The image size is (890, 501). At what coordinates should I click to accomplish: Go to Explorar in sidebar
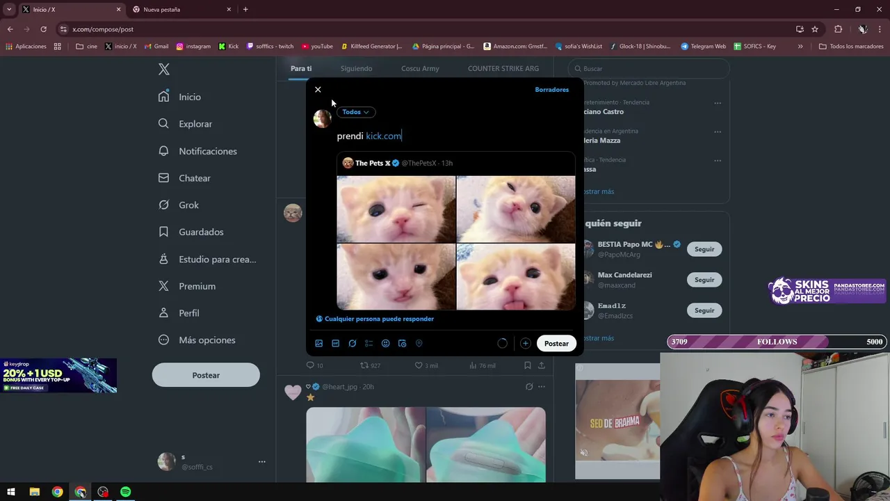tap(186, 124)
